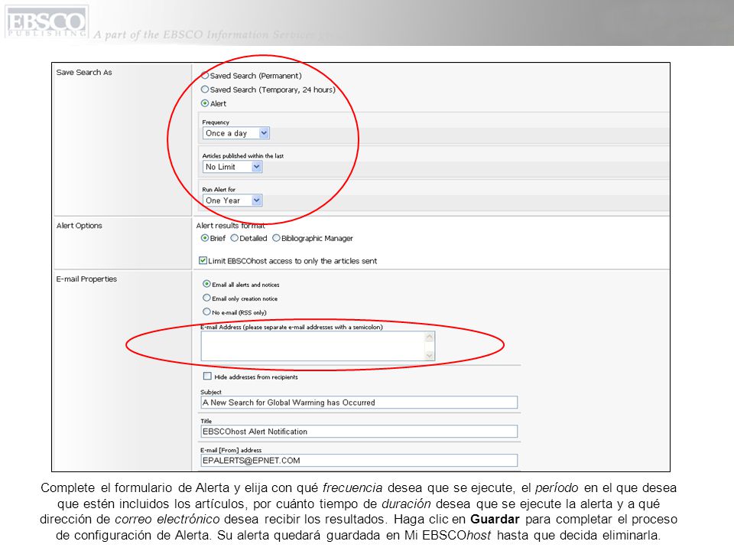Click the Title field with EBSCOhost Alert Notification
Image resolution: width=734 pixels, height=551 pixels.
[359, 432]
